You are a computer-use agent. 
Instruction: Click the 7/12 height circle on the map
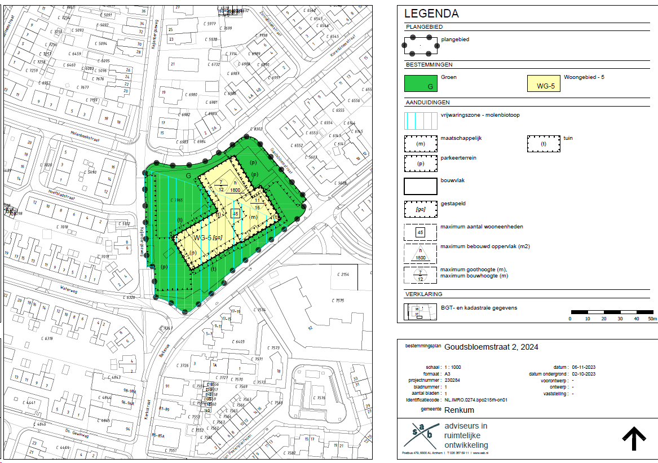pyautogui.click(x=221, y=186)
